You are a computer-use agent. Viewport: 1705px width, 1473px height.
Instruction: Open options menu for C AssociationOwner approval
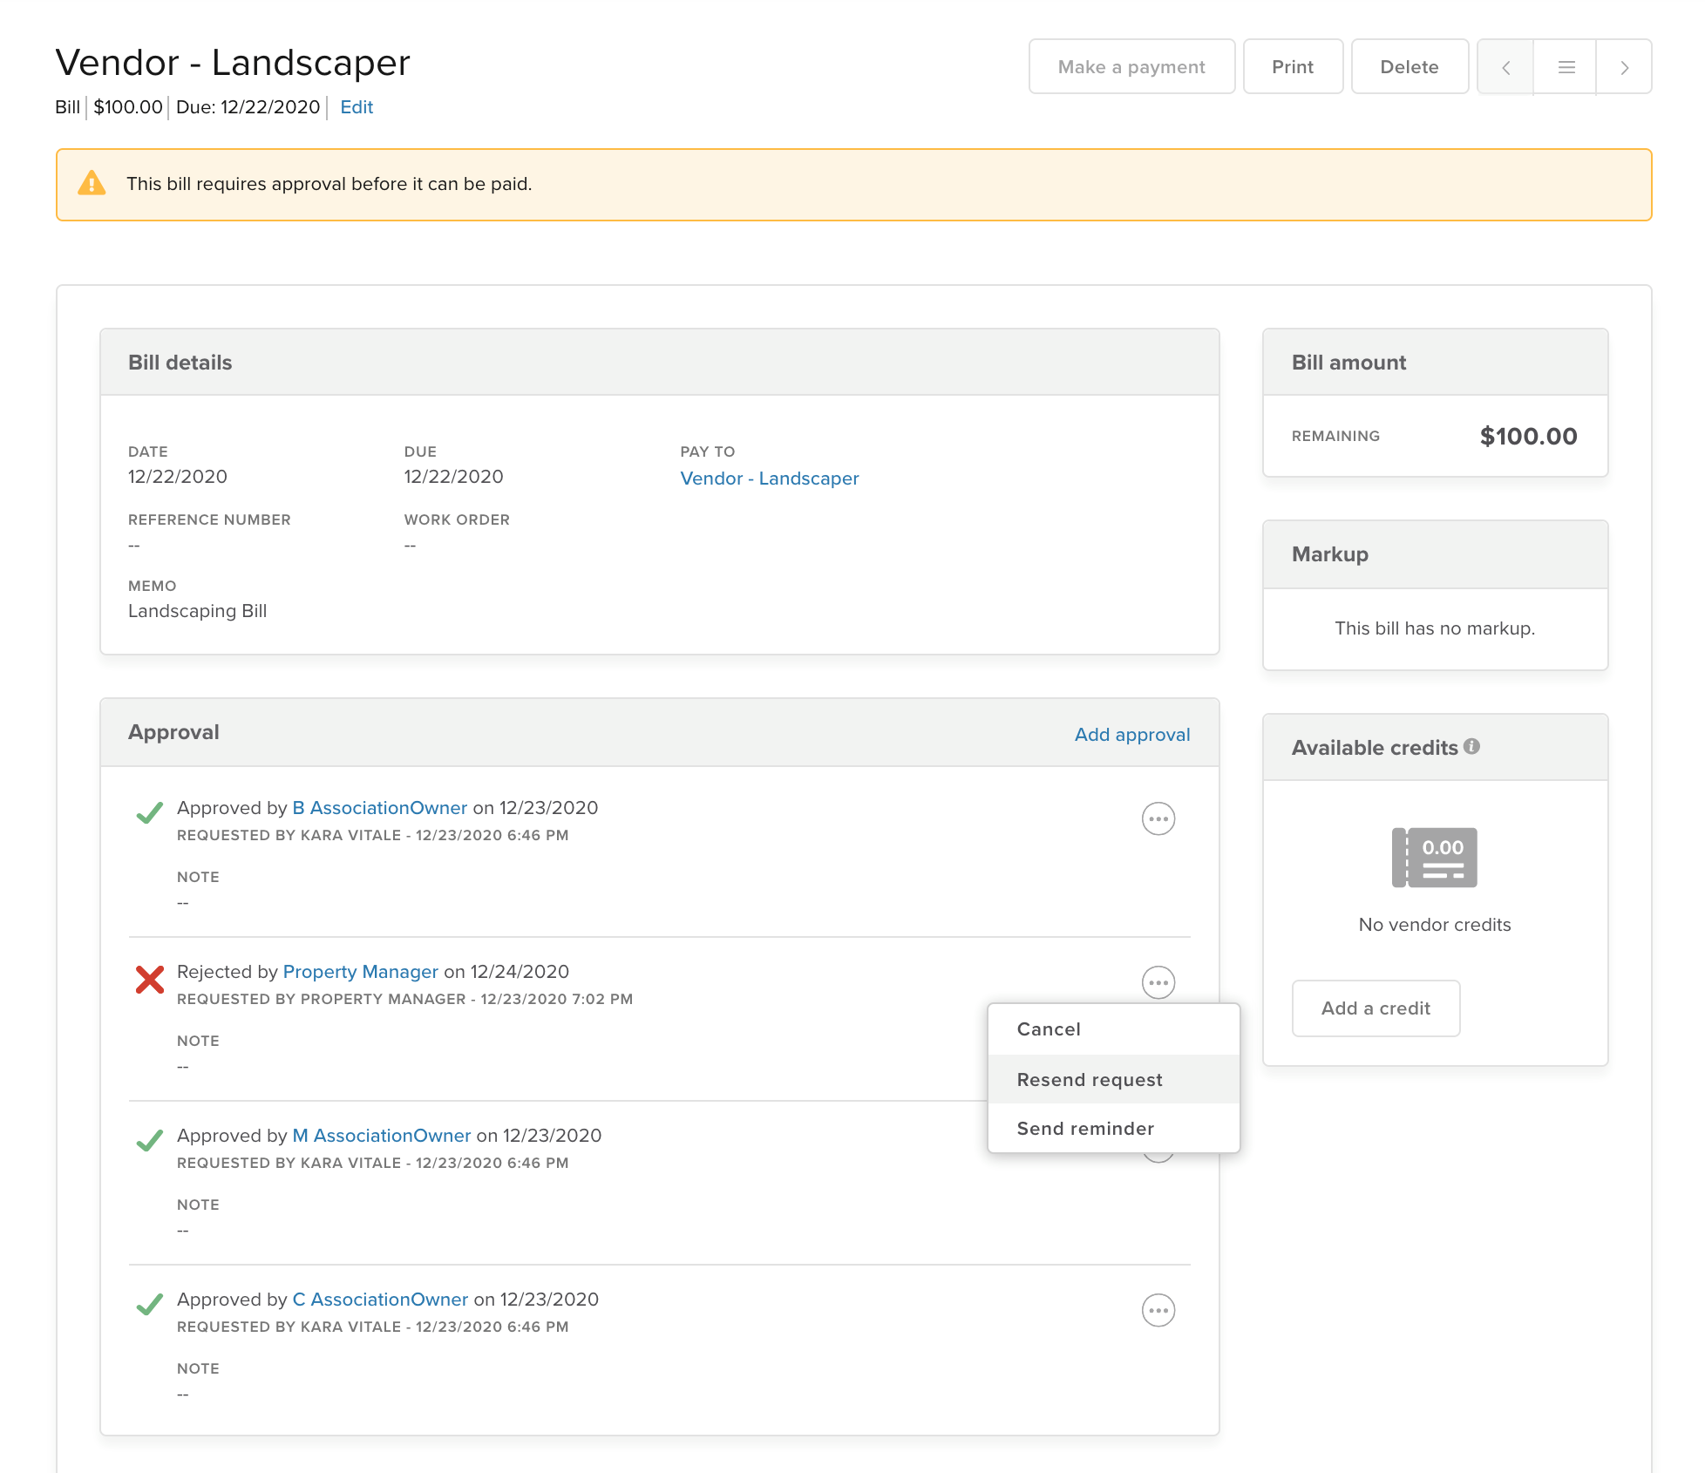(1158, 1310)
